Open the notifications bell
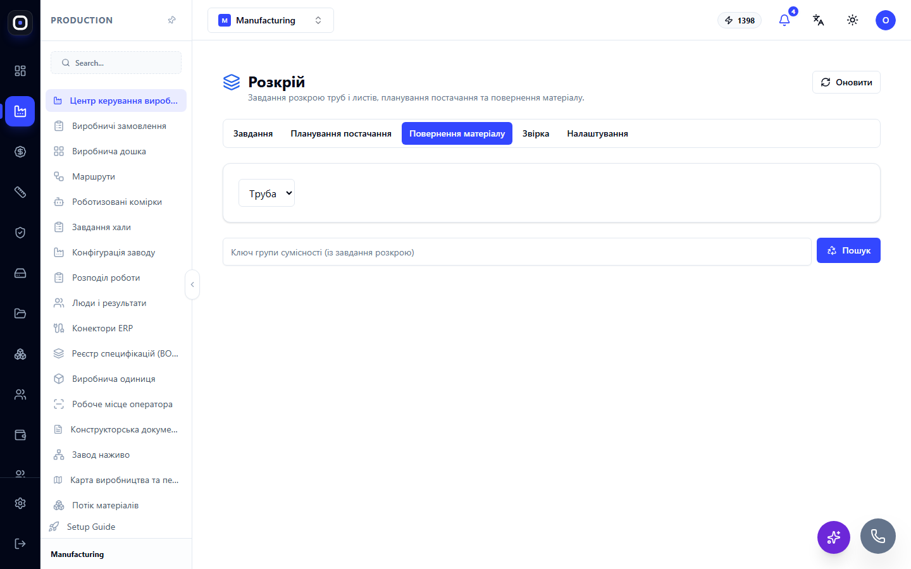Viewport: 911px width, 569px height. click(x=784, y=20)
